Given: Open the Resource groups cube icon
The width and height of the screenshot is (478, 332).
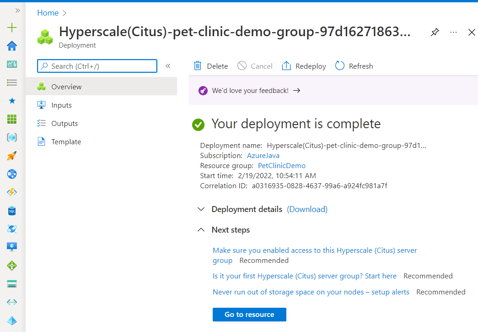Looking at the screenshot, I should pos(12,137).
